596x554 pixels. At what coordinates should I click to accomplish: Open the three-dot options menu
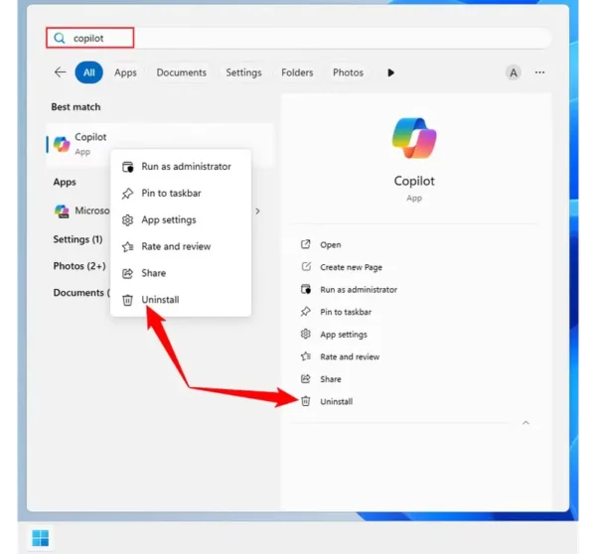click(x=539, y=72)
